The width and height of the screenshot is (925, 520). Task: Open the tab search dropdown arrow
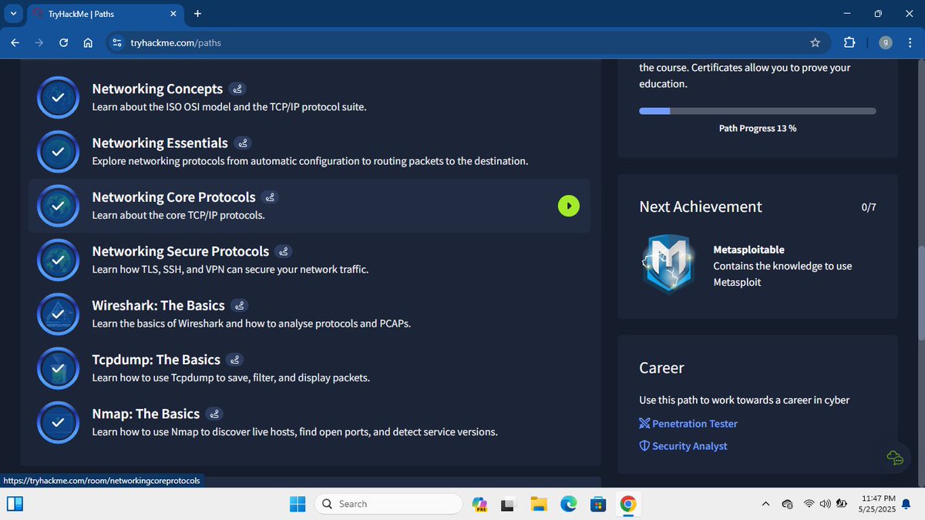pyautogui.click(x=14, y=13)
